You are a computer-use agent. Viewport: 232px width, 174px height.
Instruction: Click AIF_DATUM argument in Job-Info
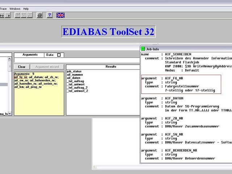coord(174,98)
